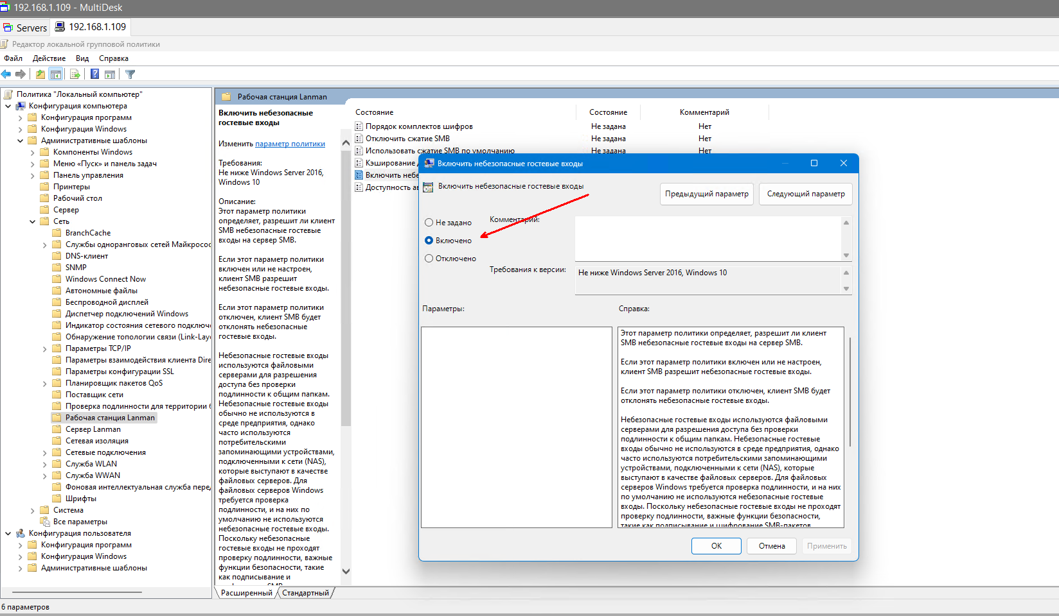Select the 'Не задано' radio button
This screenshot has height=616, width=1059.
tap(429, 223)
